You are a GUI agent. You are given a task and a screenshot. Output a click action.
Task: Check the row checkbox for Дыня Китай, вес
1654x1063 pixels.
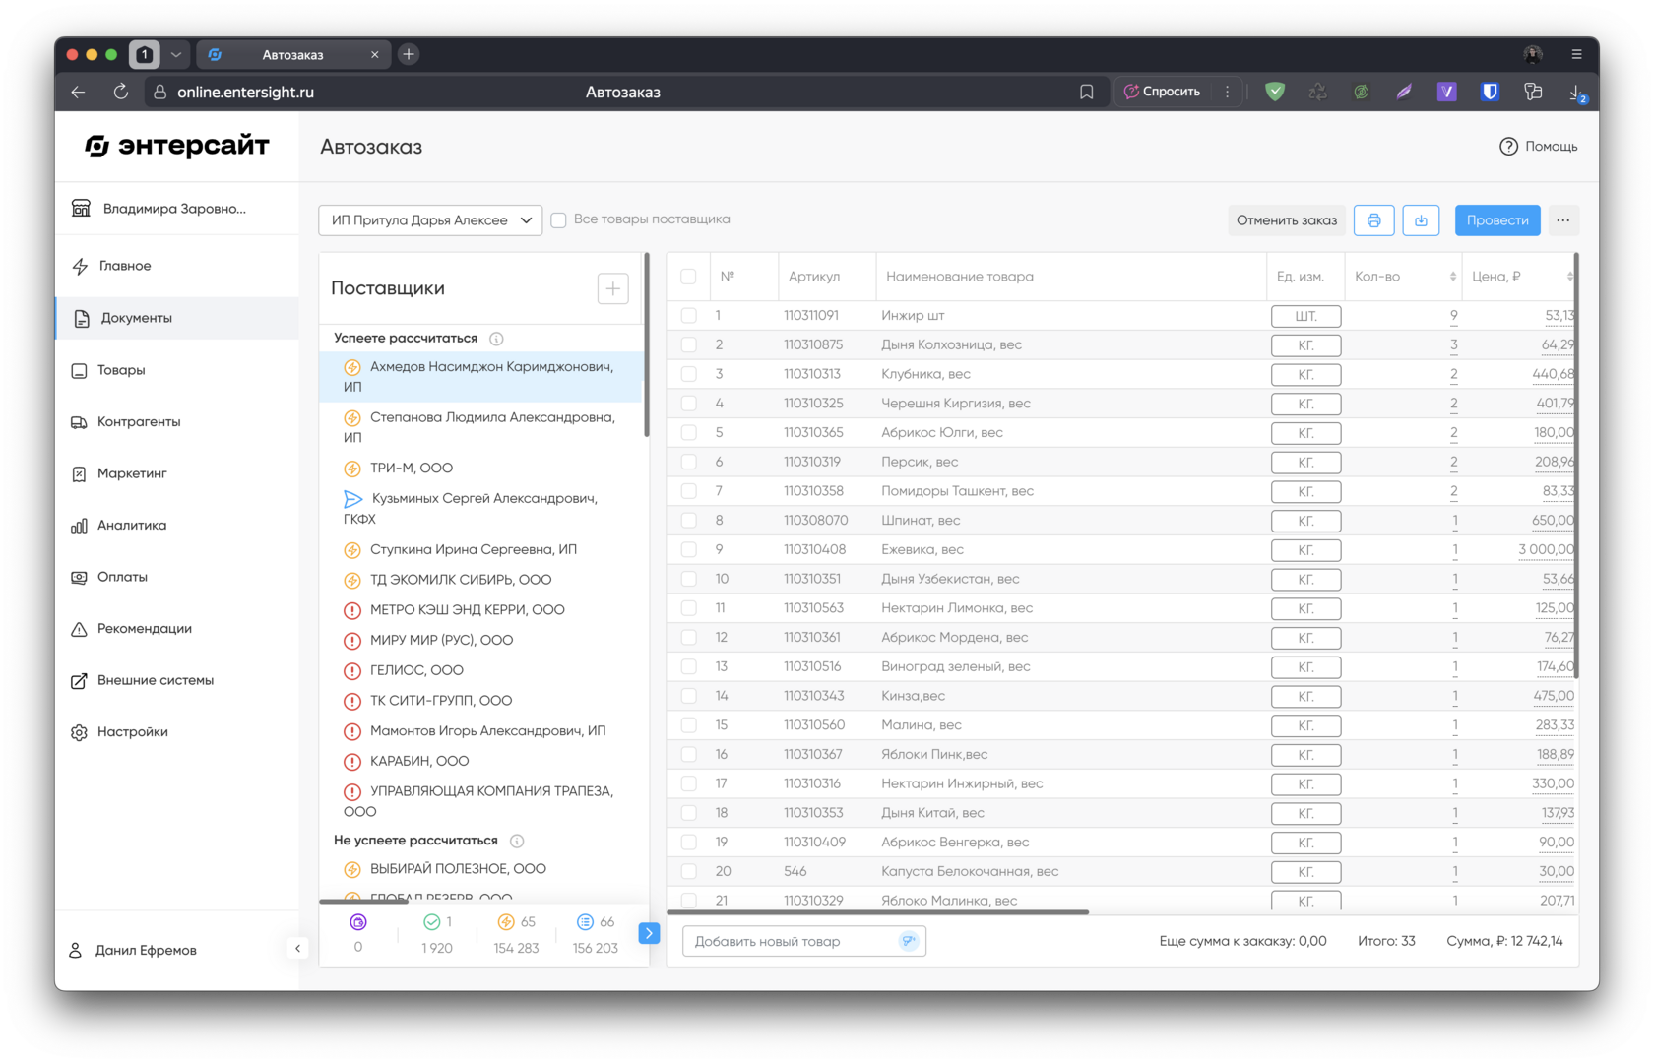689,813
